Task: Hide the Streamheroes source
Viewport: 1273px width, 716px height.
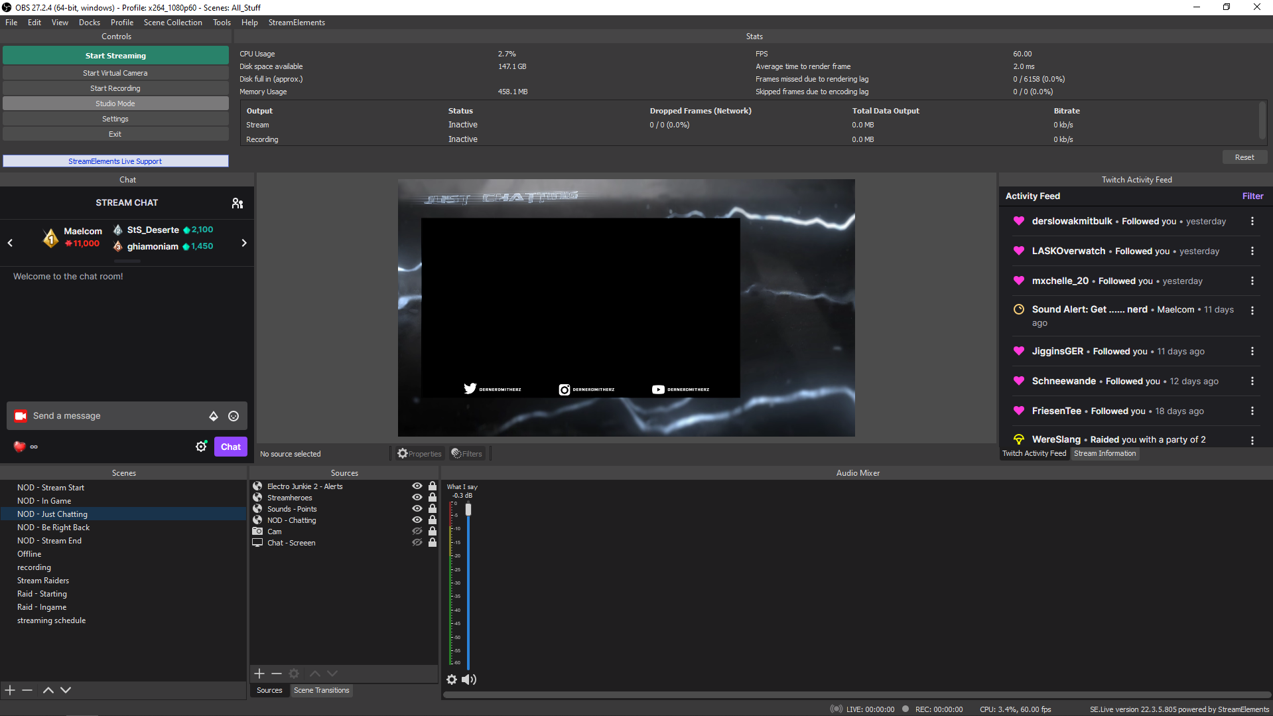Action: tap(417, 498)
